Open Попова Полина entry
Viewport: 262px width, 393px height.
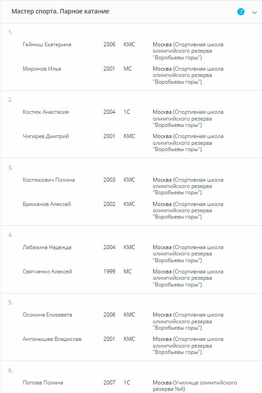pos(43,383)
